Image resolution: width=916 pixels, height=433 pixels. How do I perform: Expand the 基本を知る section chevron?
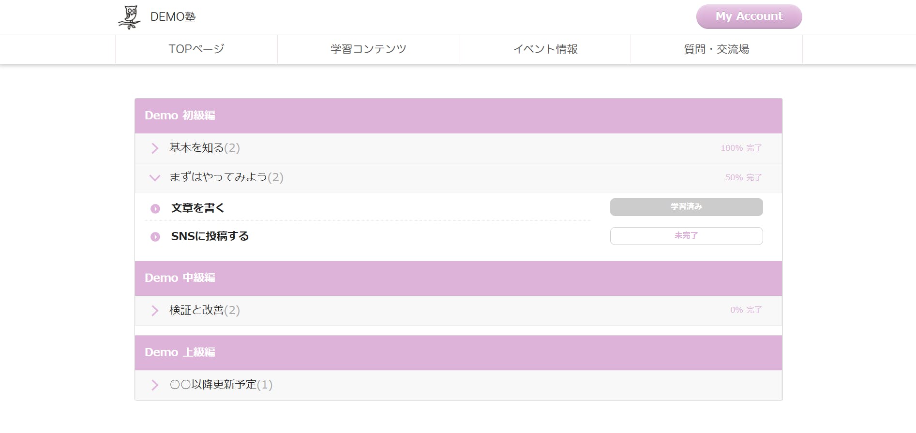pos(155,148)
